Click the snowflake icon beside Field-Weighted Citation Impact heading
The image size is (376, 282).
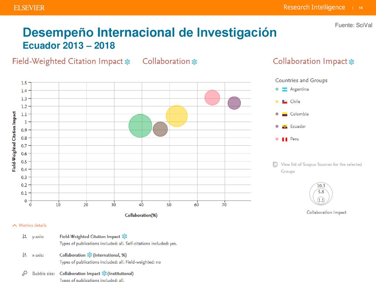tap(127, 62)
